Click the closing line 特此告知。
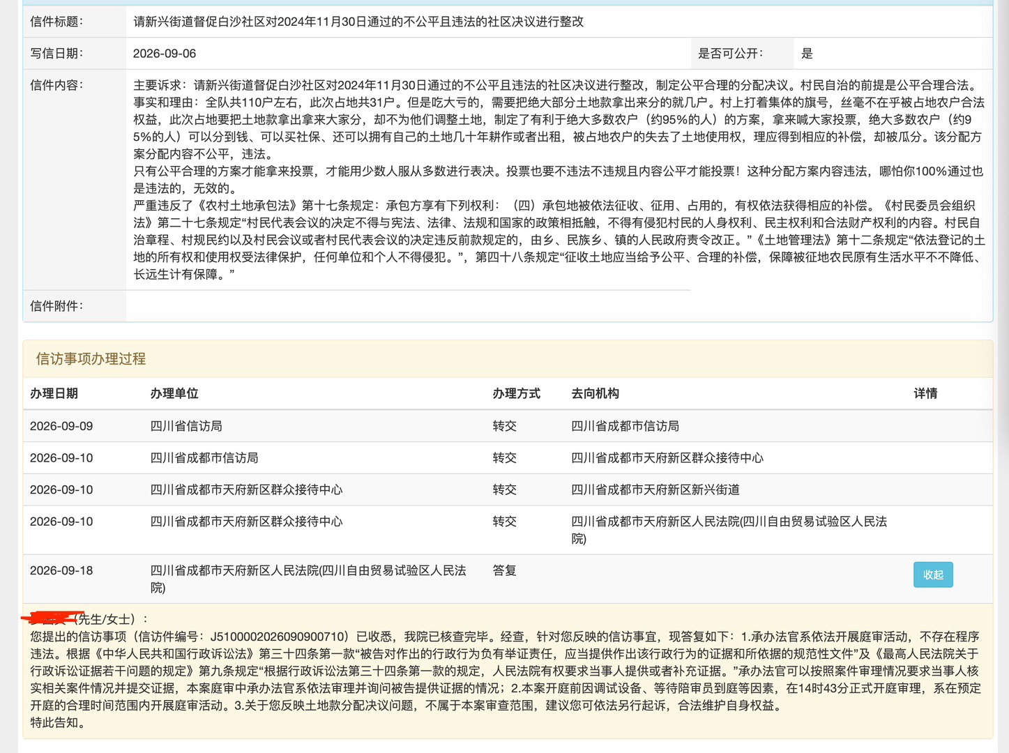The width and height of the screenshot is (1009, 753). pyautogui.click(x=59, y=722)
